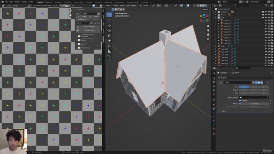Open image folder icon in image editor header
Screen dimensions: 274x154
(66, 6)
